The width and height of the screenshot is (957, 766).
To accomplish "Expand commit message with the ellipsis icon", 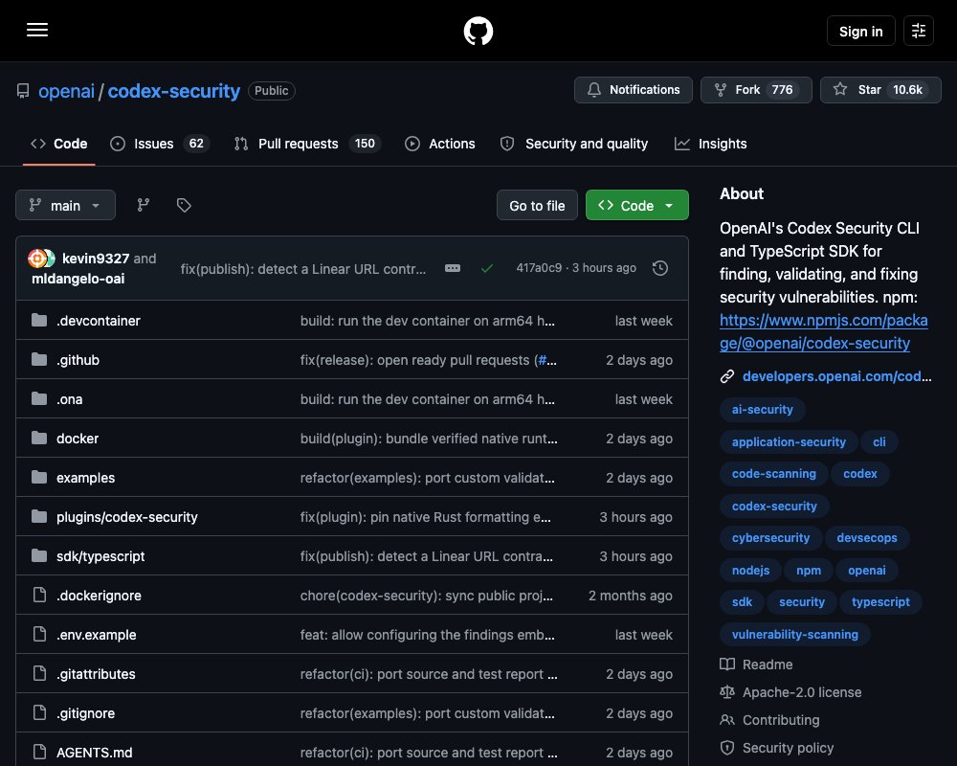I will (x=453, y=268).
